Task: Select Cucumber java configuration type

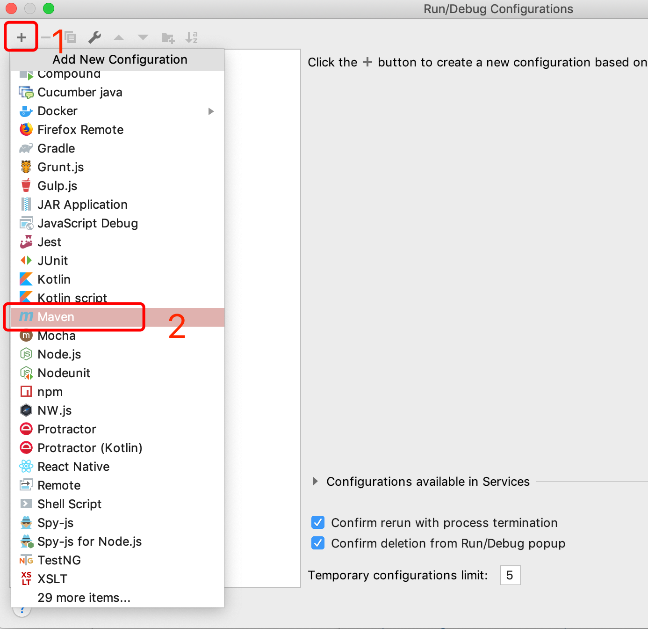Action: (x=118, y=92)
